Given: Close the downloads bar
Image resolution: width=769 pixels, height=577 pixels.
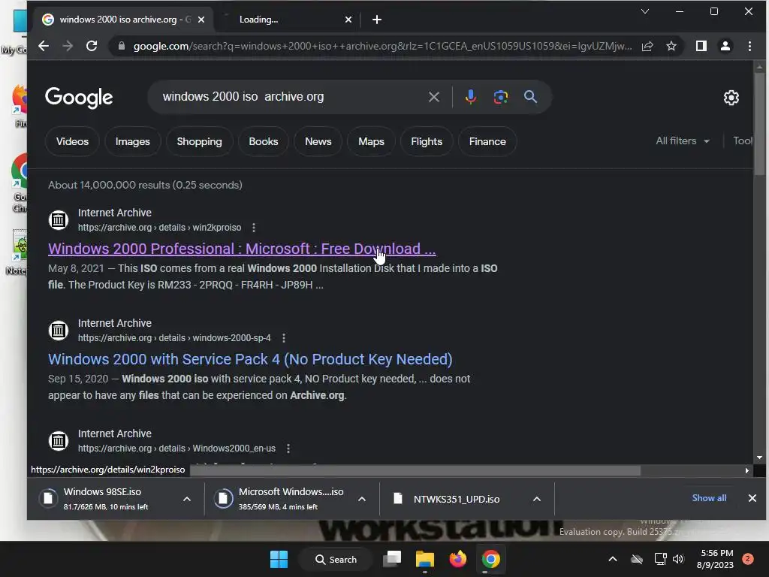Looking at the screenshot, I should point(752,498).
